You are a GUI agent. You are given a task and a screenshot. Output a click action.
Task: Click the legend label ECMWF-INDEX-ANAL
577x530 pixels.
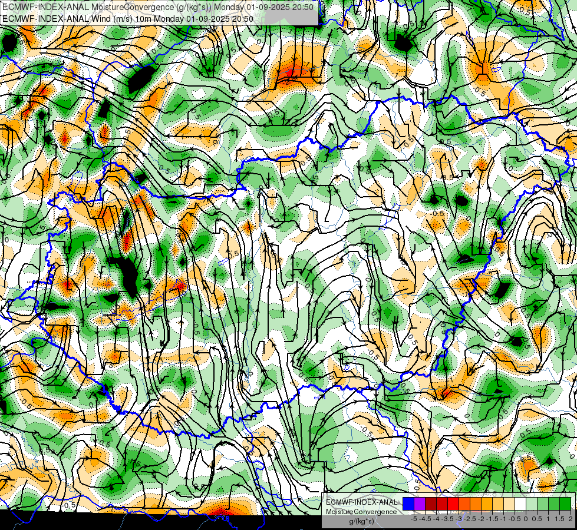362,502
